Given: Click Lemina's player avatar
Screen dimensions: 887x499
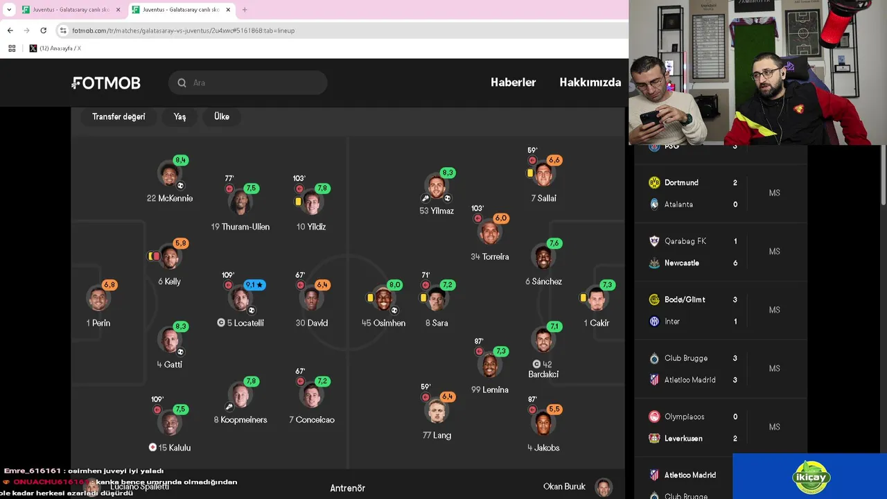Looking at the screenshot, I should click(x=490, y=366).
